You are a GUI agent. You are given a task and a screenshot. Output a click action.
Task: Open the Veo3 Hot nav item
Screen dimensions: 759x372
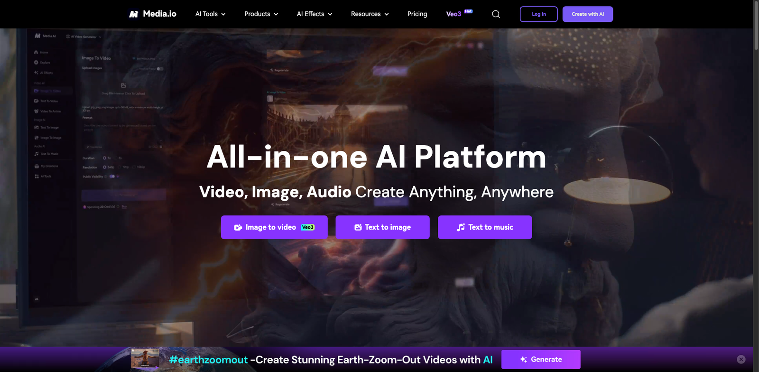pos(454,14)
